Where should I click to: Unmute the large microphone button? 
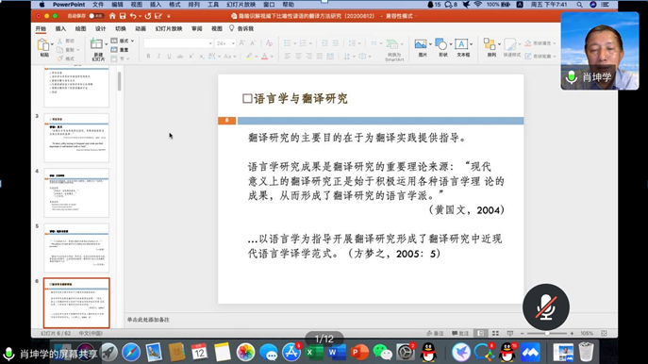(545, 307)
